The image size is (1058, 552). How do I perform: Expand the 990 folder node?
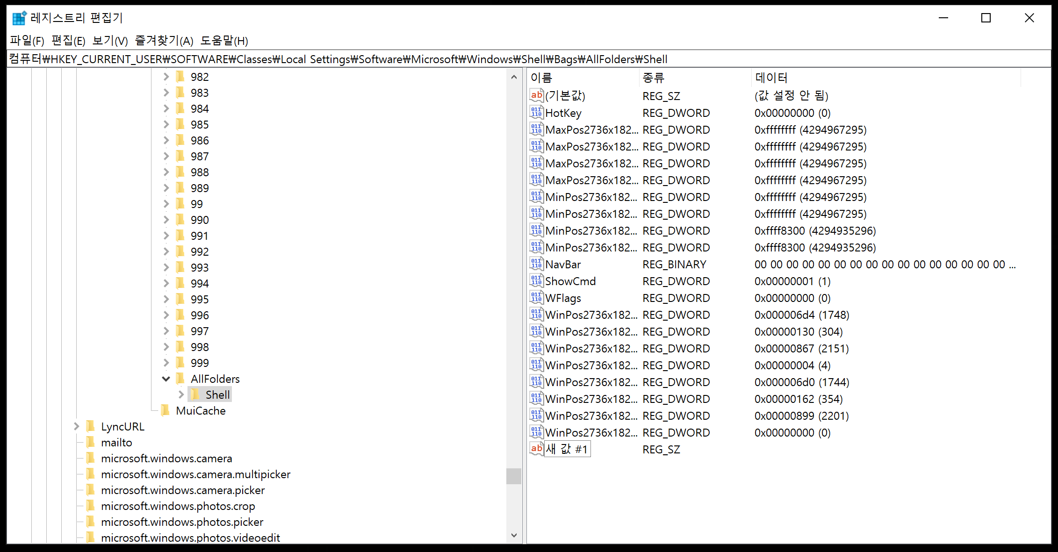point(166,220)
